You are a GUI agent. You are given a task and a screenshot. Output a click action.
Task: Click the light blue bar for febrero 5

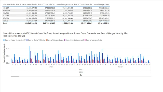pos(102,56)
